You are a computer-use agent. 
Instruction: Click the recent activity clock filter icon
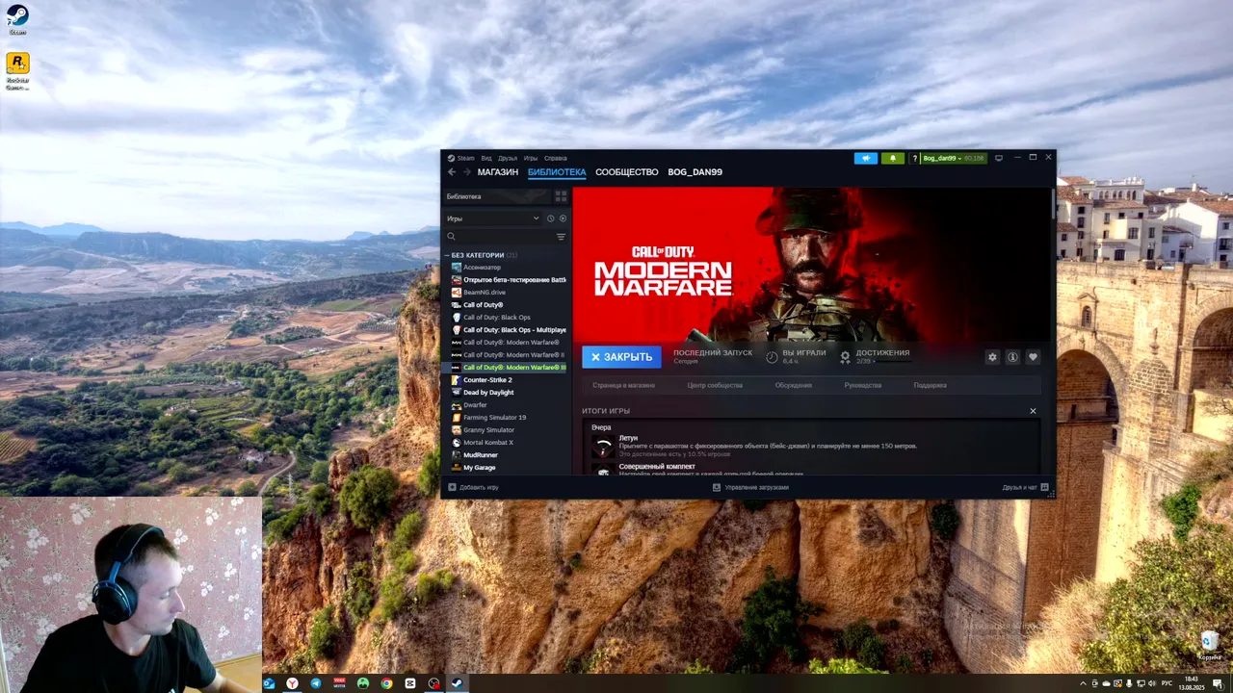coord(550,218)
